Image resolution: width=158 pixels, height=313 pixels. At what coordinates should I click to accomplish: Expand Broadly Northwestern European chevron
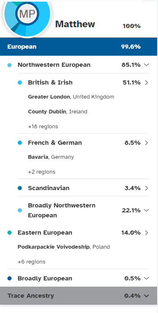pos(146,210)
